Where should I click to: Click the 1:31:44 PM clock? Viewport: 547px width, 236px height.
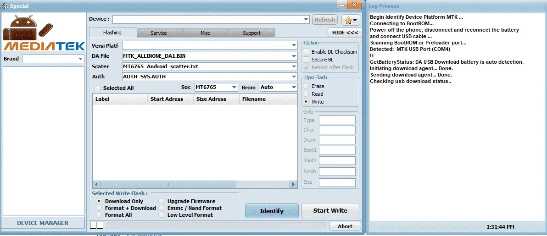click(500, 227)
